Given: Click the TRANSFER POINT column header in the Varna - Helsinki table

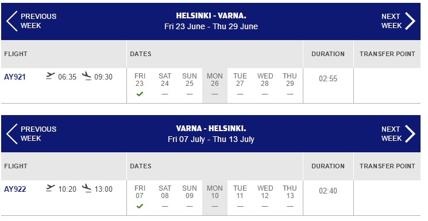Looking at the screenshot, I should [x=387, y=166].
